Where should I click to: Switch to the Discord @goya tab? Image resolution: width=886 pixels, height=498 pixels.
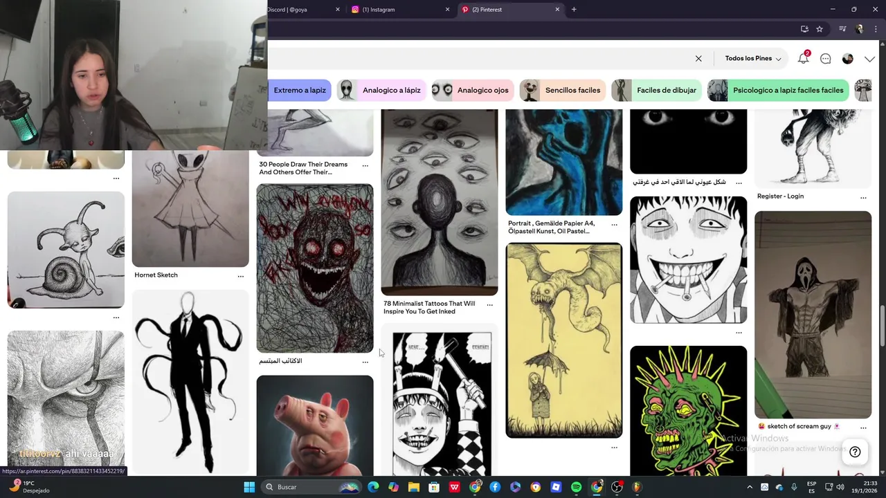(298, 10)
